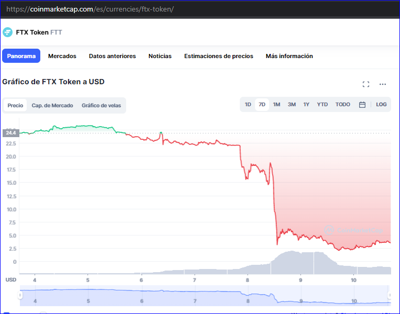
Task: Switch to the Panorama tab
Action: [x=21, y=56]
